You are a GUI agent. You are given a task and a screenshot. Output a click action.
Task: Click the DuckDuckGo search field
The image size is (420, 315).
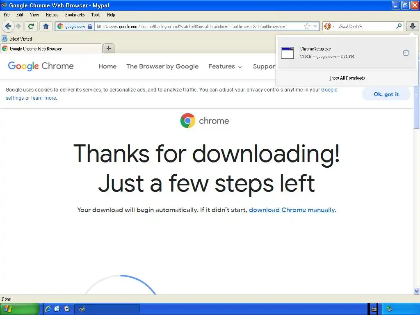tap(365, 26)
